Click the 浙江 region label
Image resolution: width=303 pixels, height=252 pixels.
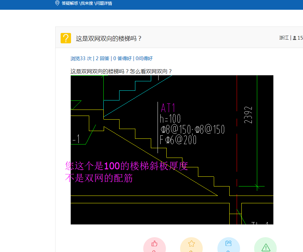(284, 38)
